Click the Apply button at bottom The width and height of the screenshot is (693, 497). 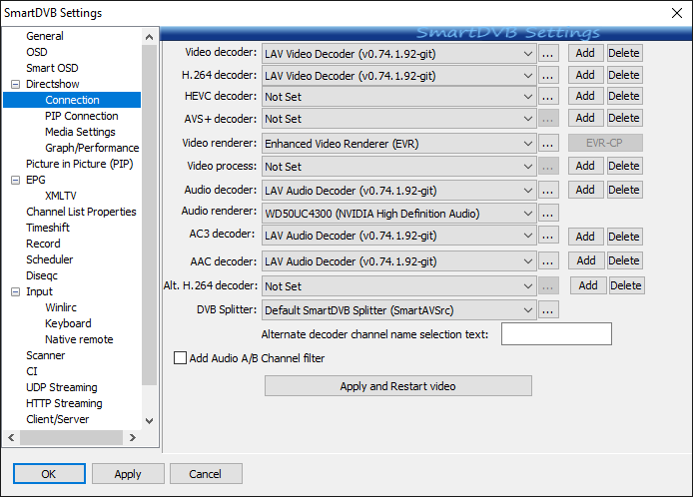(x=128, y=474)
